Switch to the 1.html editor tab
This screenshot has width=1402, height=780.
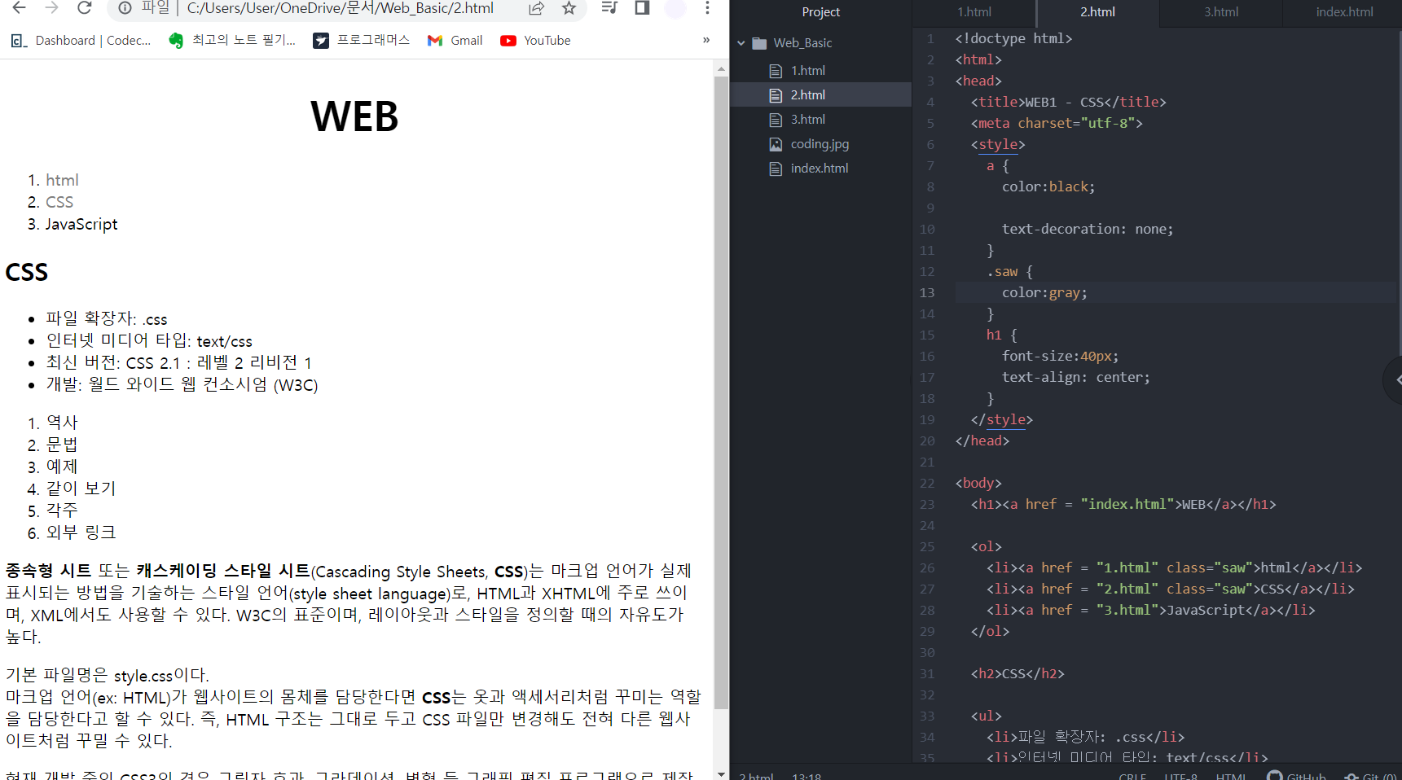tap(974, 12)
